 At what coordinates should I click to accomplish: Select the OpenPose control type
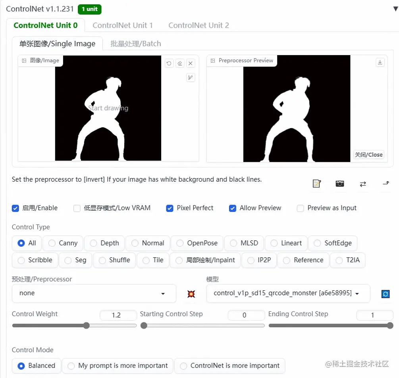point(179,243)
